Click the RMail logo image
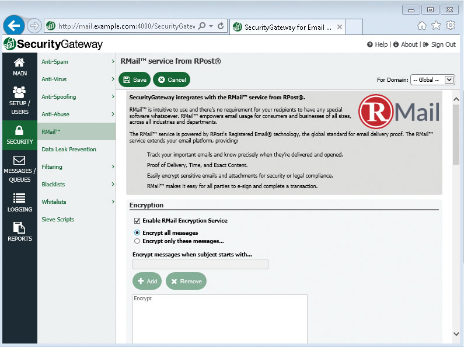Viewport: 464px width, 347px height. (399, 112)
